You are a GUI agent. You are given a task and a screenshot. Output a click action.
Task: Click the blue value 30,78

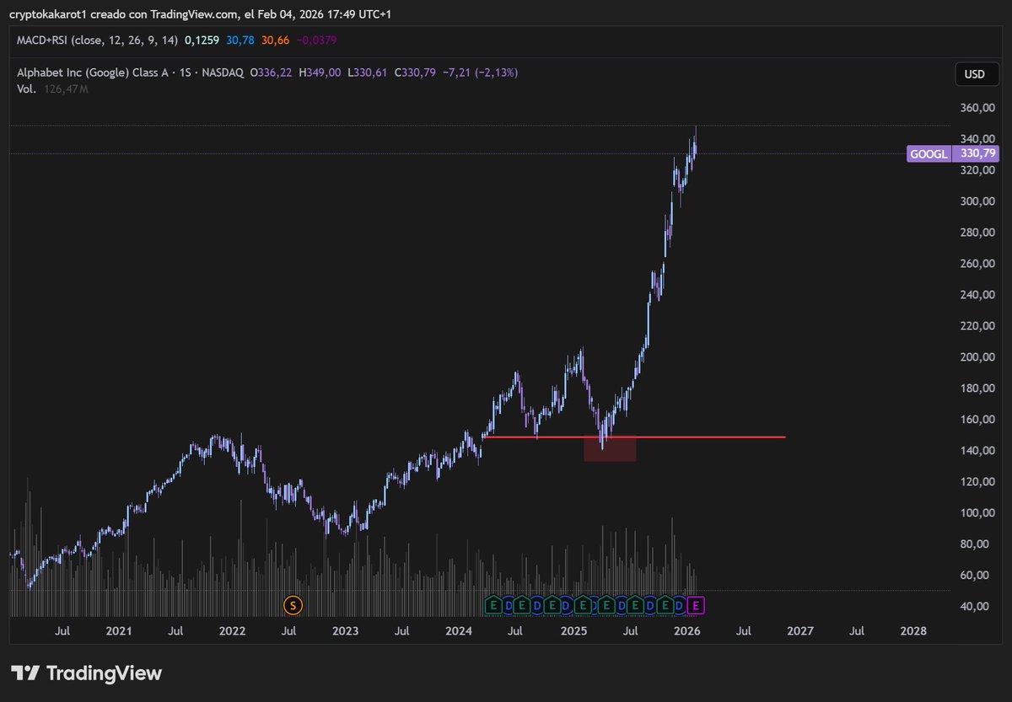point(241,40)
